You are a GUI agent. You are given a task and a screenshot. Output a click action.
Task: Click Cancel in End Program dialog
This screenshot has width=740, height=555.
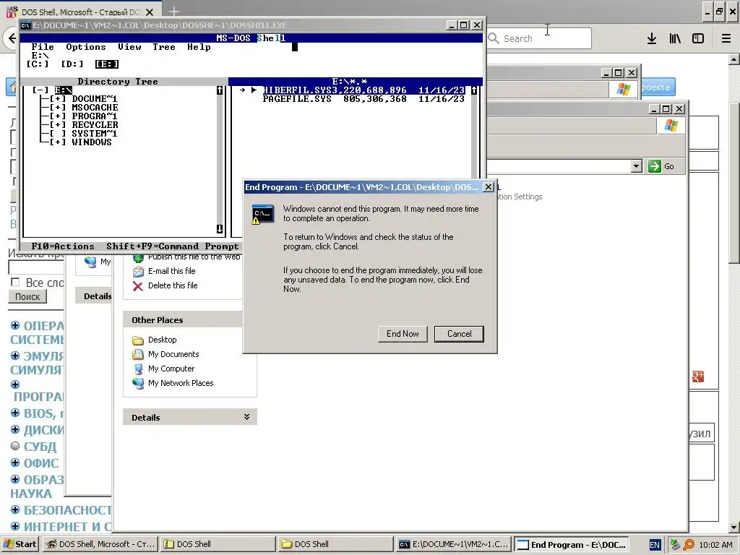(459, 334)
